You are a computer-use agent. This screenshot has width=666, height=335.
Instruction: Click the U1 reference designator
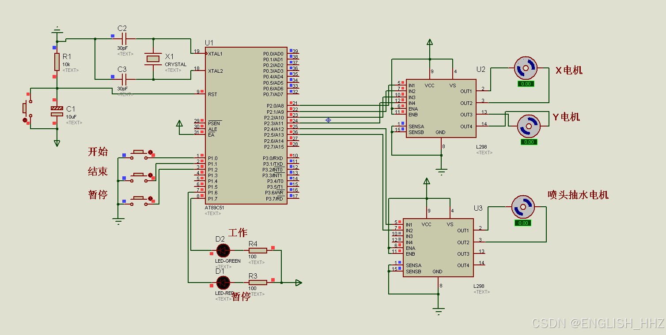tap(209, 43)
